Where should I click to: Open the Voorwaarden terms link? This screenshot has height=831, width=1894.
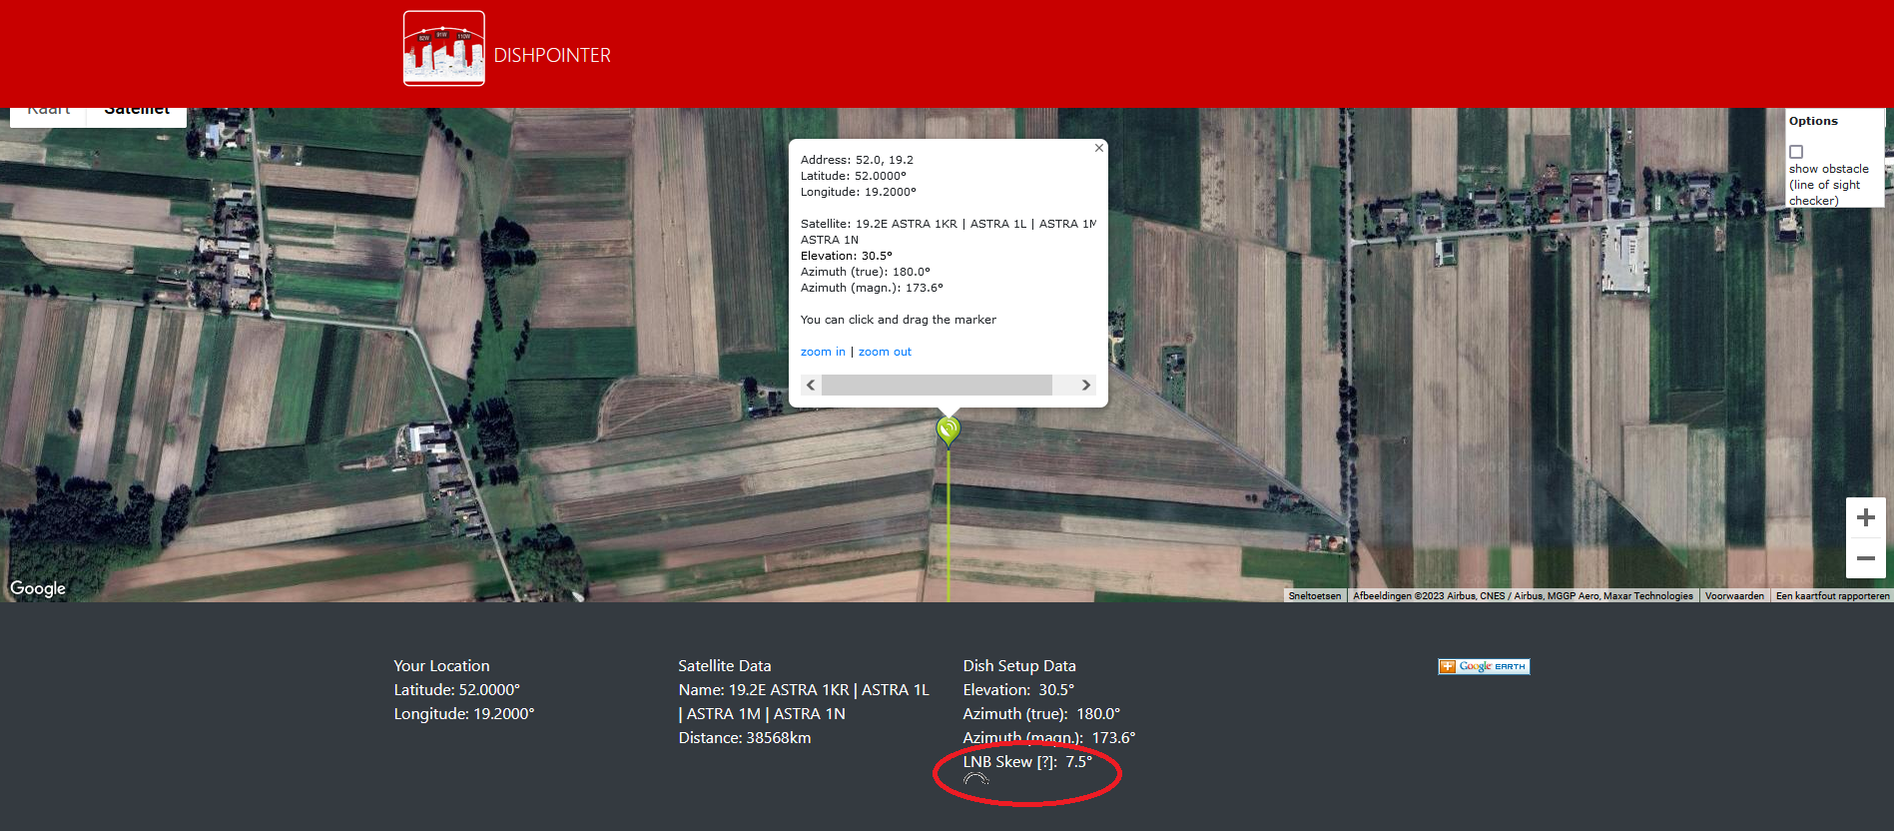coord(1734,596)
